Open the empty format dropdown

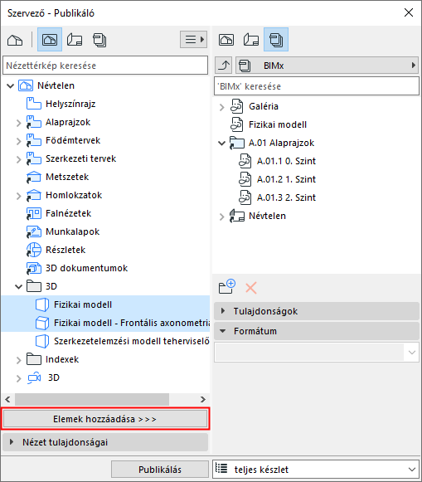pos(317,353)
